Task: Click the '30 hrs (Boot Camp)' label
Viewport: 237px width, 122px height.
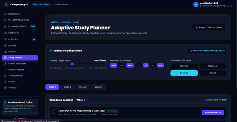Action: [98, 68]
